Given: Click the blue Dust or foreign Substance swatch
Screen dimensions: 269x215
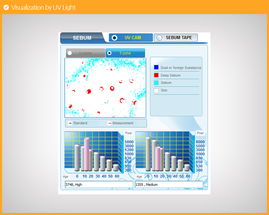Looking at the screenshot, I should pos(156,67).
